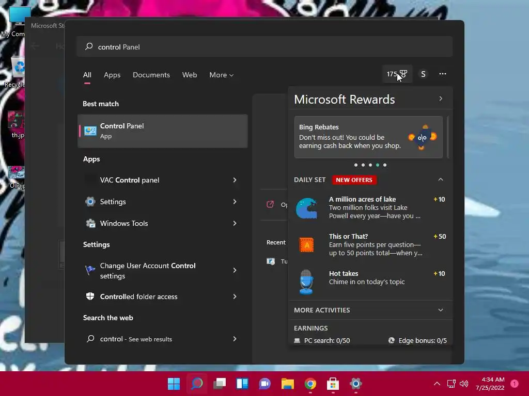Click the web search magnifier icon beside control
The width and height of the screenshot is (529, 396).
90,339
